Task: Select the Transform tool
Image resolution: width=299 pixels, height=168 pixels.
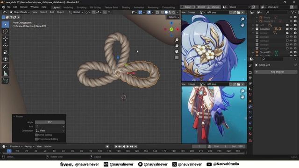Action: click(5, 59)
